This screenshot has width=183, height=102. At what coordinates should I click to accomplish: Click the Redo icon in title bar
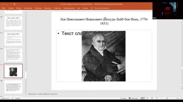pyautogui.click(x=11, y=4)
